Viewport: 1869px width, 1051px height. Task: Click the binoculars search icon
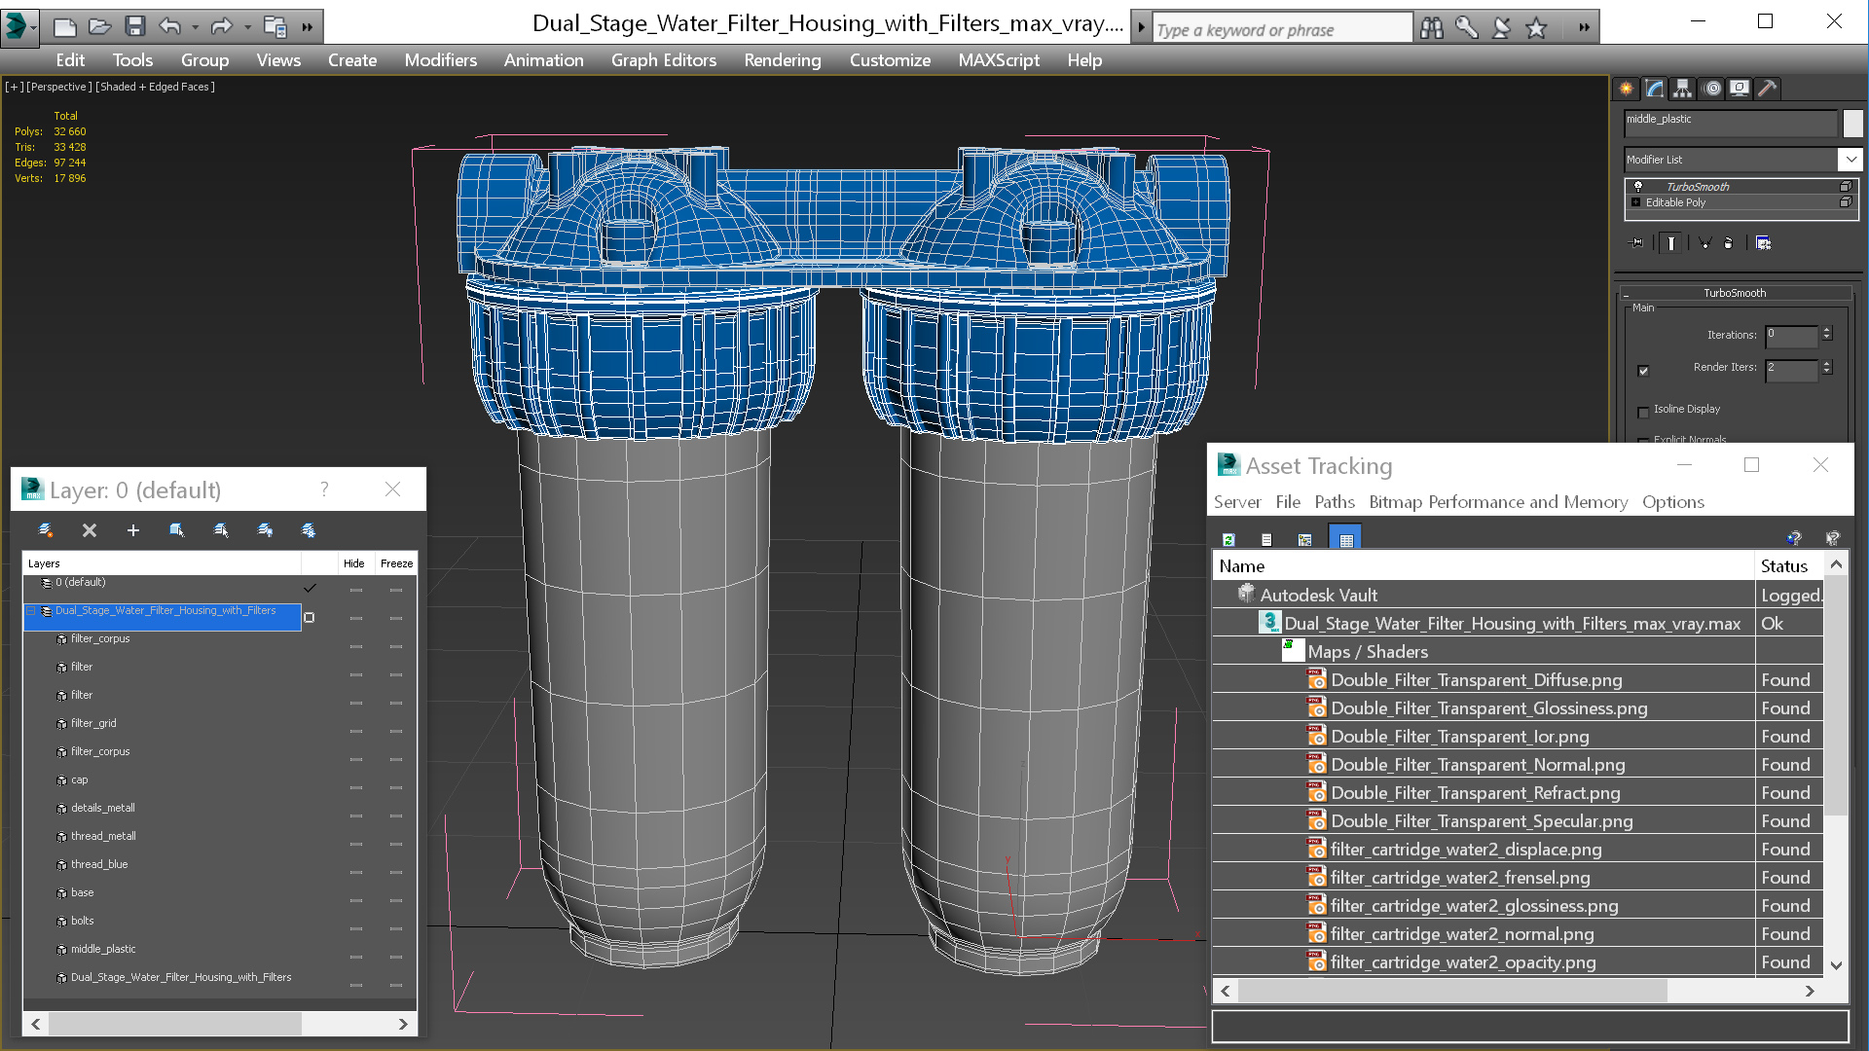click(1431, 28)
